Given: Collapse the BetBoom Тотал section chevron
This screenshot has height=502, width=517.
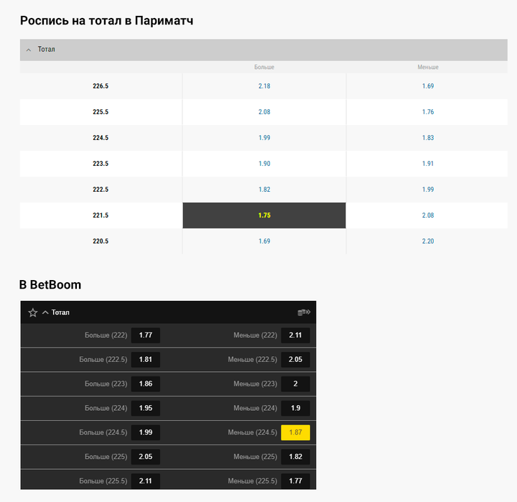Looking at the screenshot, I should (45, 312).
